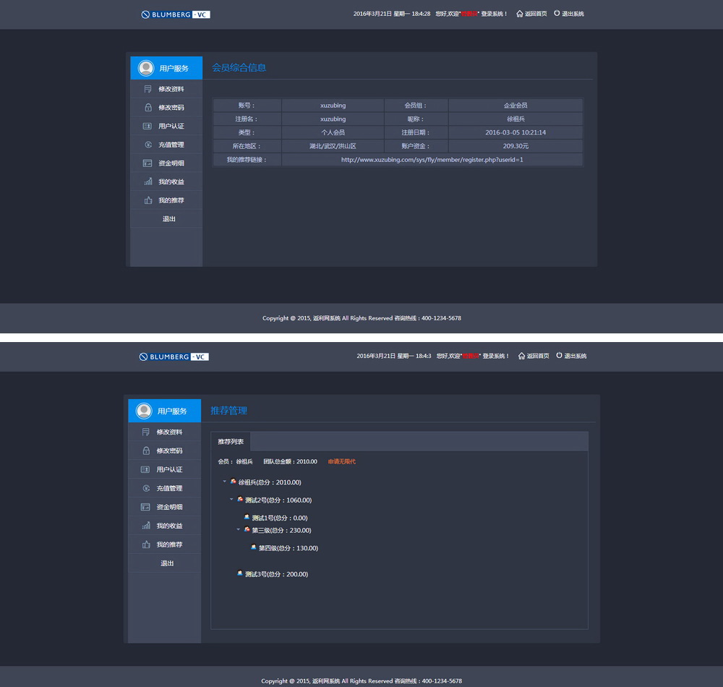The height and width of the screenshot is (687, 723).
Task: Collapse the 第三级 tree branch
Action: click(x=239, y=530)
